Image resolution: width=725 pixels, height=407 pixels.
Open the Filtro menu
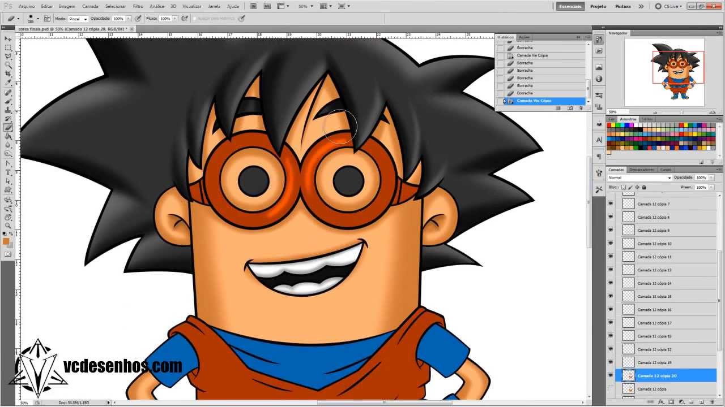coord(138,6)
